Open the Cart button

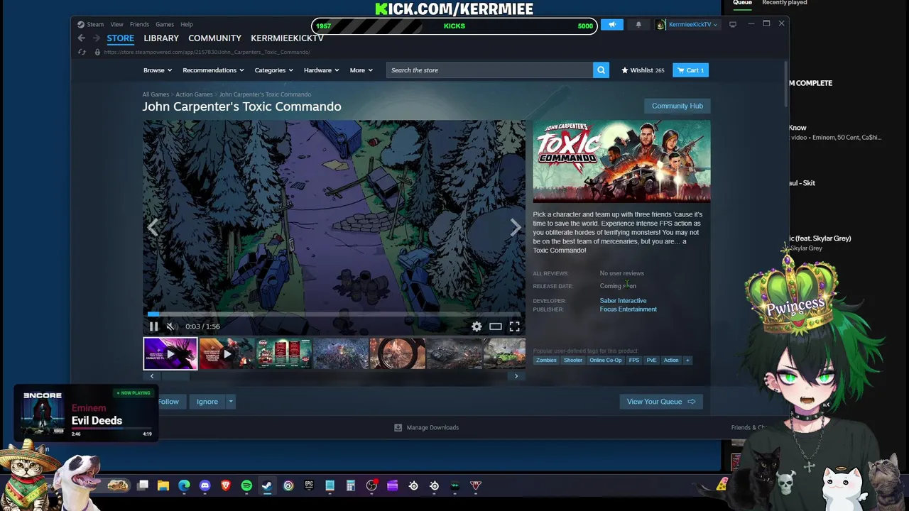tap(691, 70)
